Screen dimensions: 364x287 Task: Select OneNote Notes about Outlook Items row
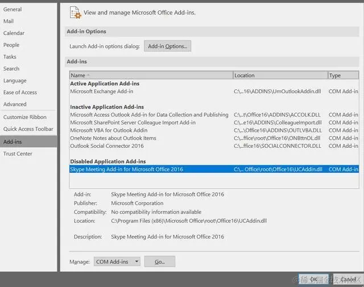coord(214,138)
